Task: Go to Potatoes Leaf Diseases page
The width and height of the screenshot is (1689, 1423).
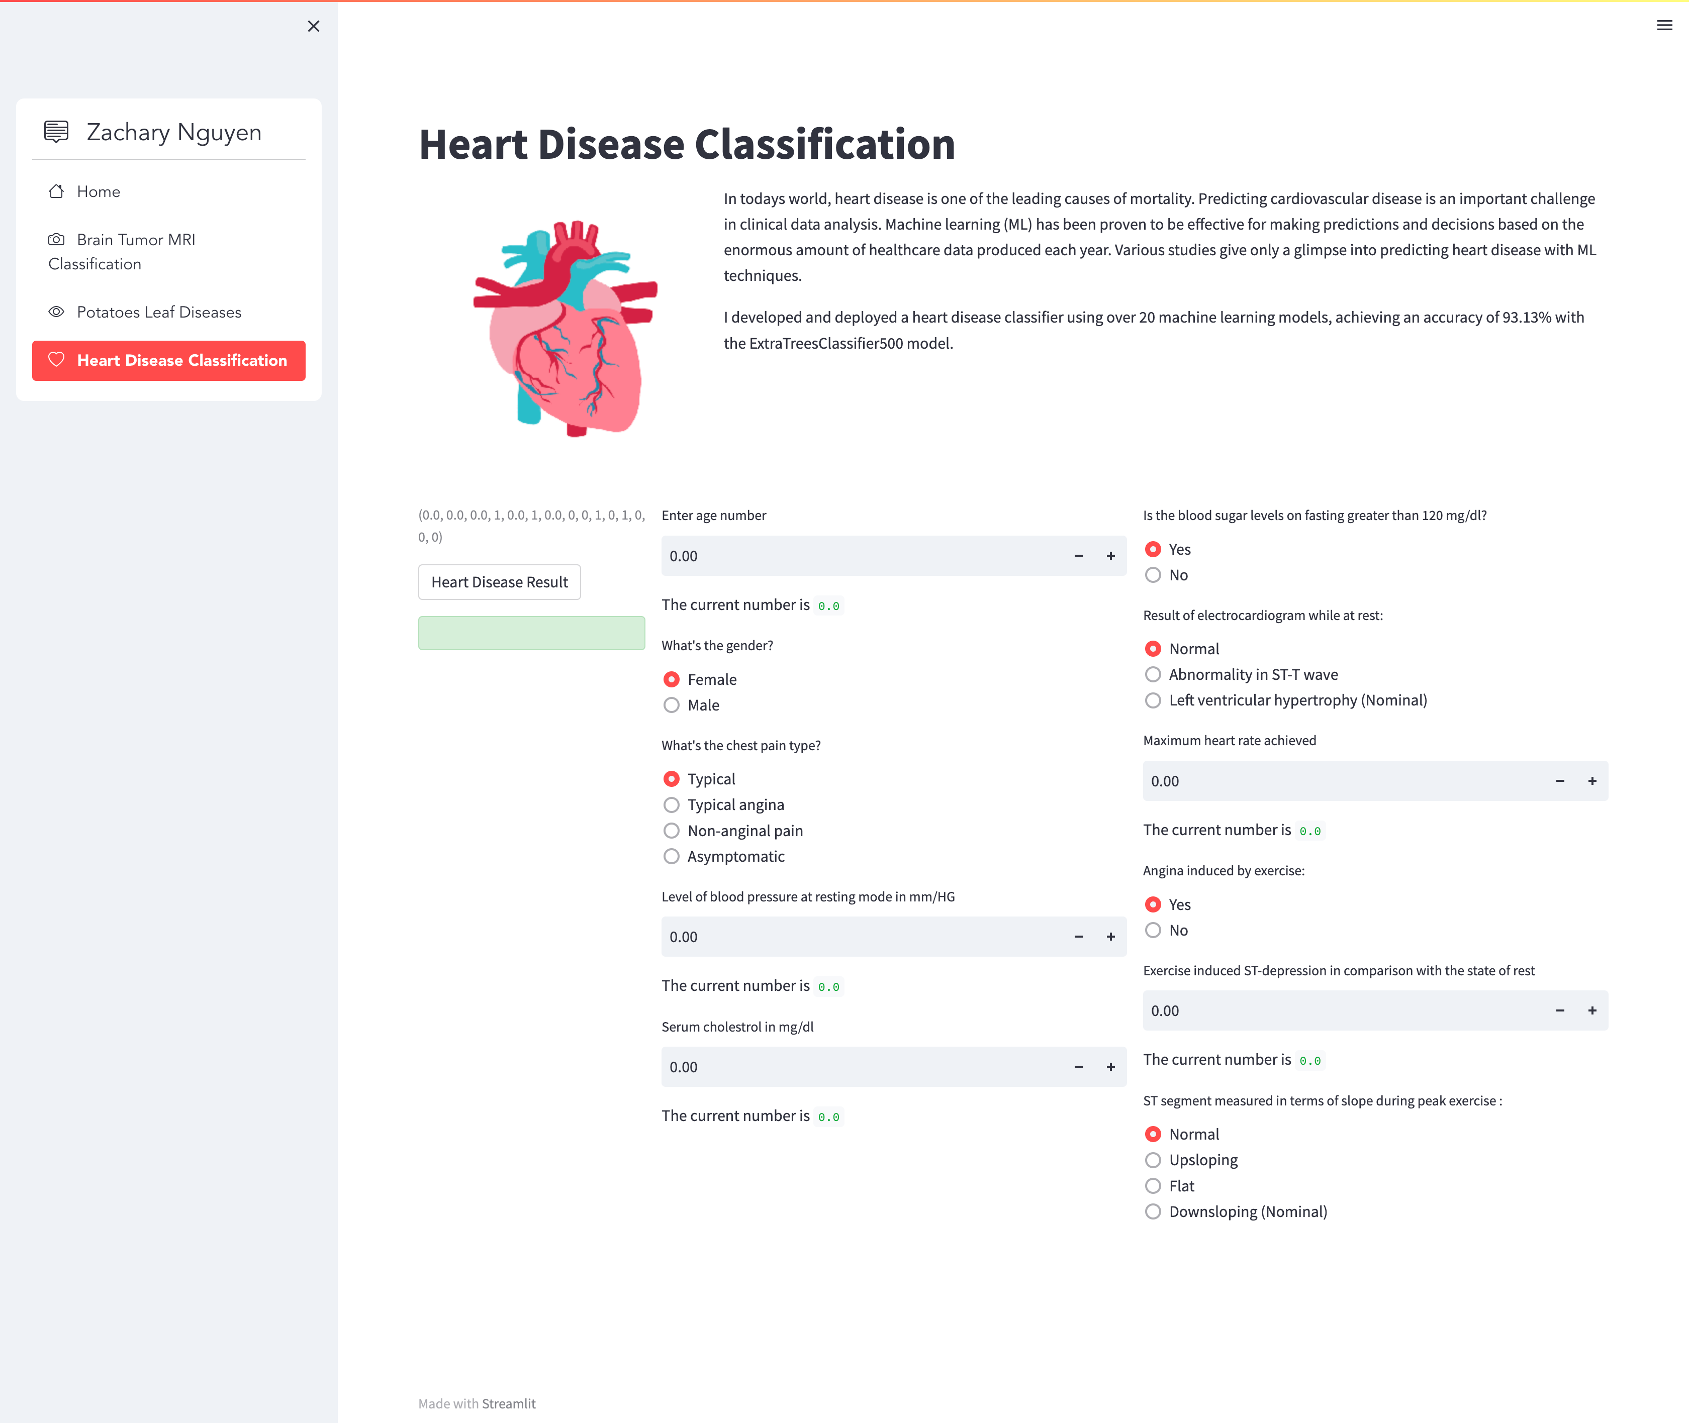Action: (159, 312)
